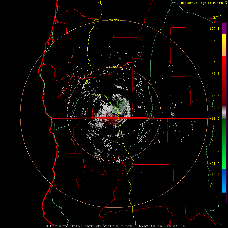
Task: Click the -16.5 value on the velocity scale
Action: click(x=215, y=119)
